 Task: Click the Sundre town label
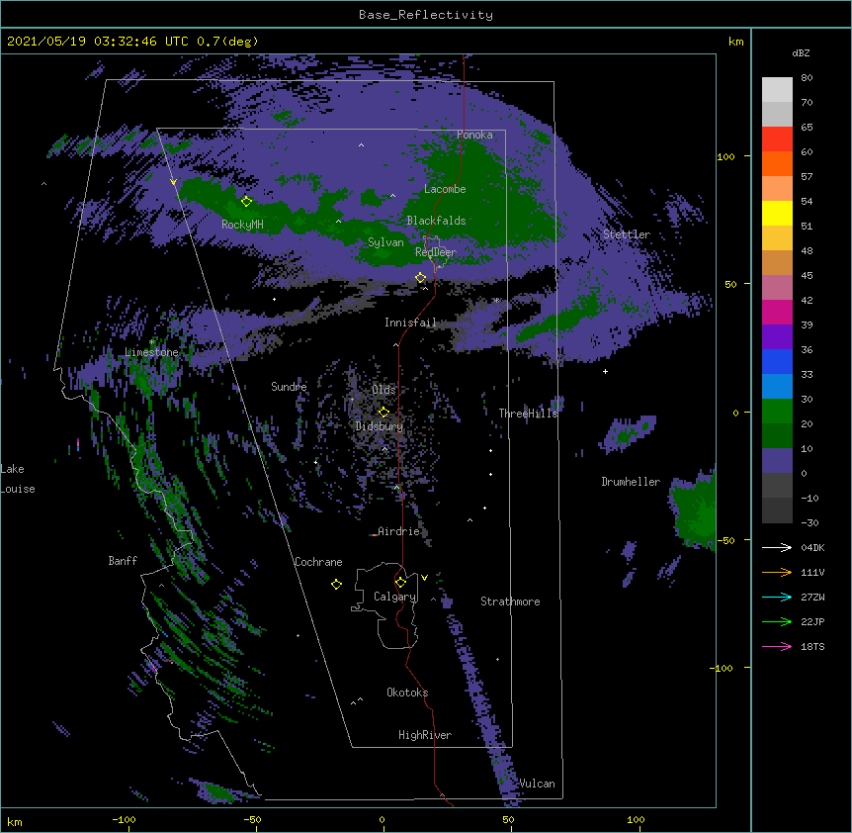click(289, 387)
